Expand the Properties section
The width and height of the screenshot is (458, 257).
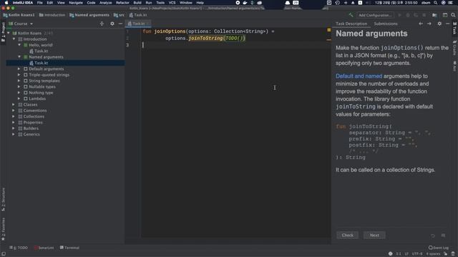click(14, 122)
